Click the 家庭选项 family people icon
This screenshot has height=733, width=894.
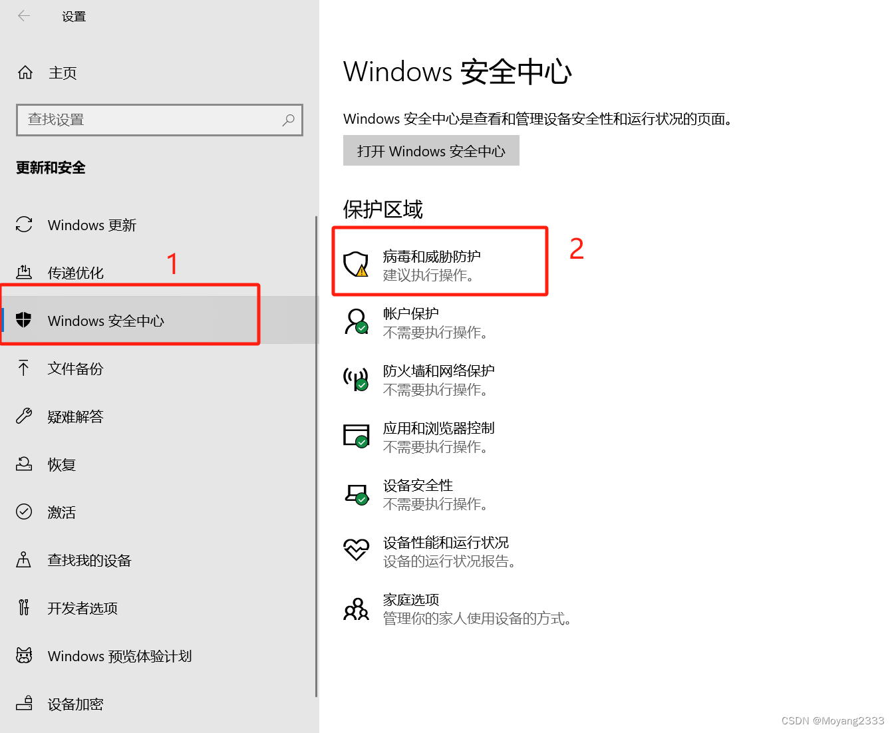point(356,609)
